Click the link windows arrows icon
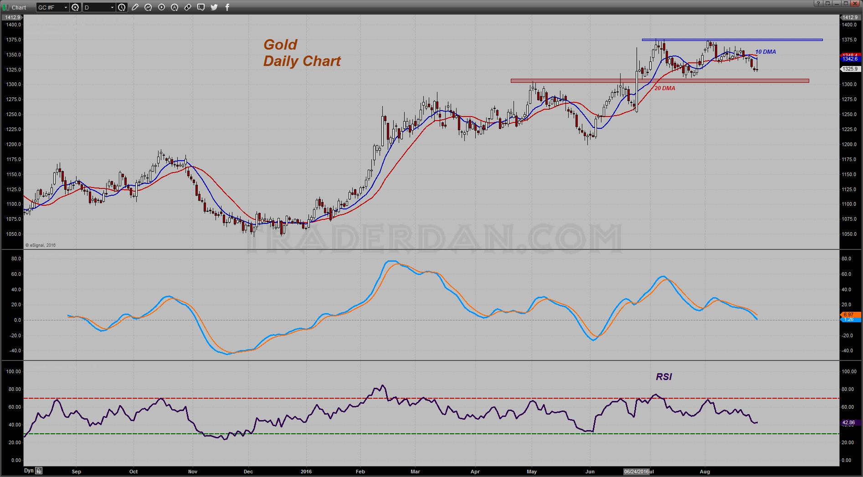This screenshot has width=863, height=477. (x=188, y=7)
